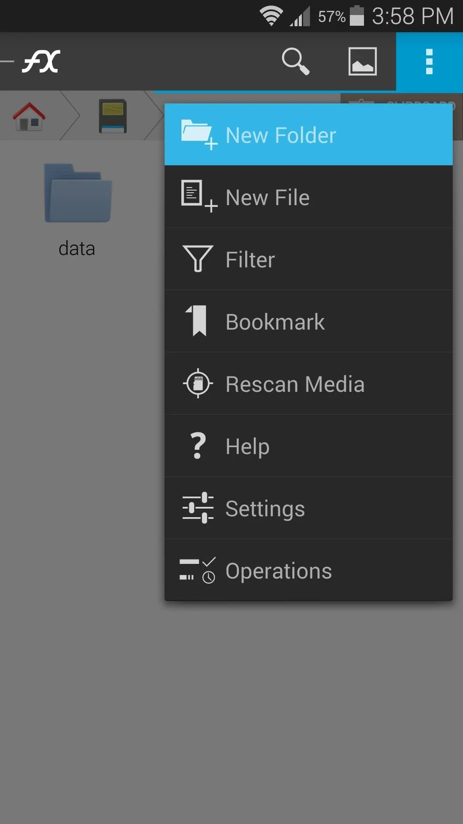Choose Rescan Media
This screenshot has height=824, width=463.
[x=309, y=384]
